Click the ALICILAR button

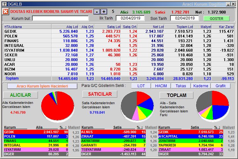pyautogui.click(x=21, y=95)
